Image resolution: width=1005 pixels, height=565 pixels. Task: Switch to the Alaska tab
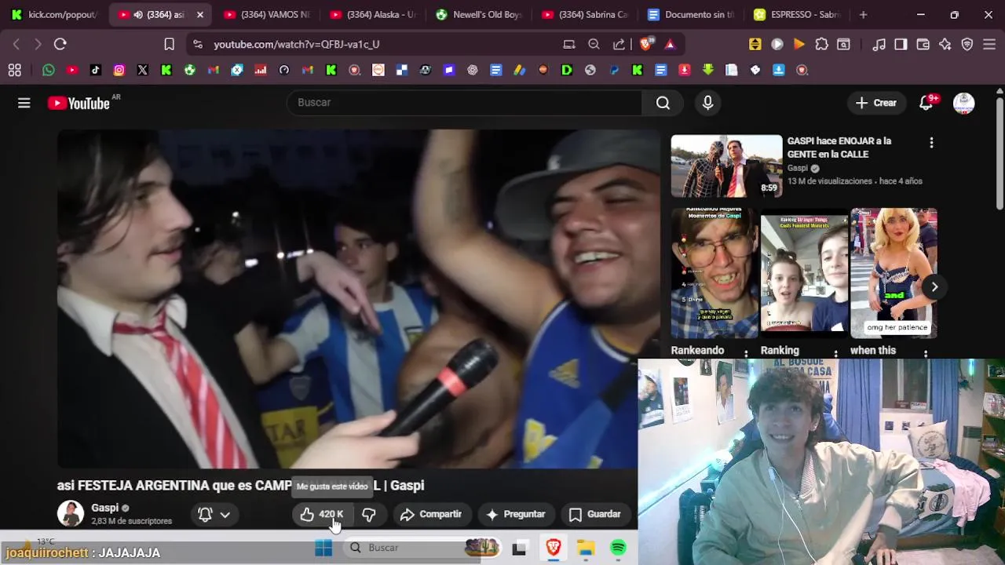[x=373, y=14]
